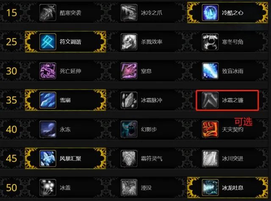
Task: Pick the 幻影步 talent icon
Action: coord(129,129)
